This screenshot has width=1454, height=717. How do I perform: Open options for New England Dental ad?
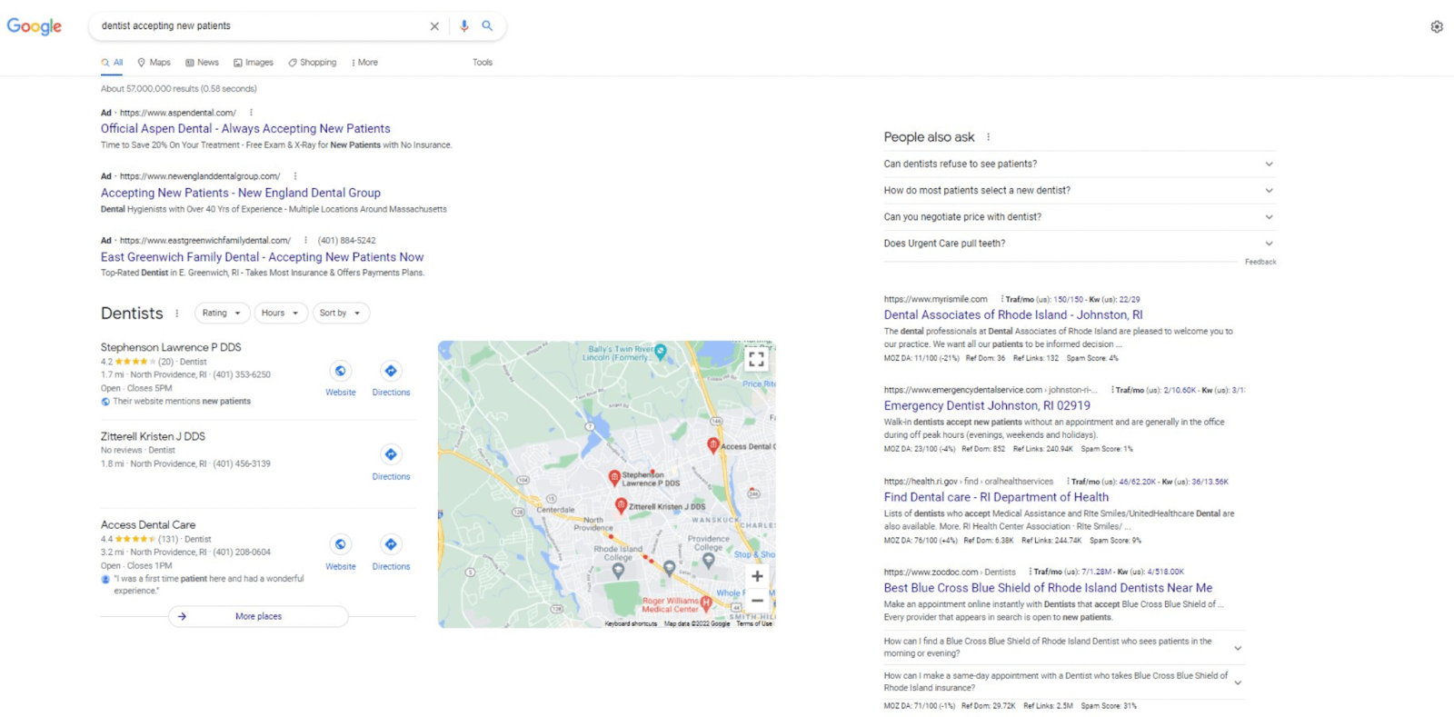point(295,176)
